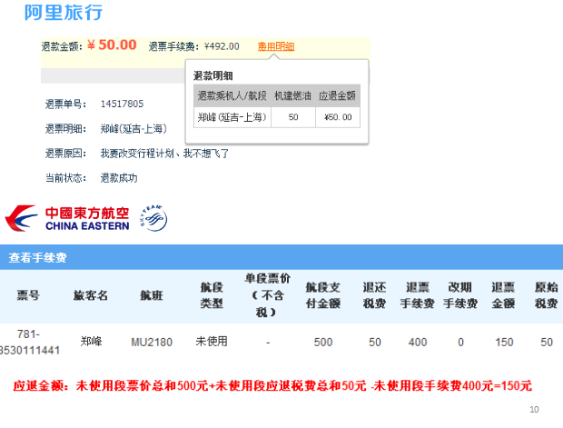Click 退款乘机人/航段 header in popup table
Image resolution: width=563 pixels, height=428 pixels.
coord(232,95)
